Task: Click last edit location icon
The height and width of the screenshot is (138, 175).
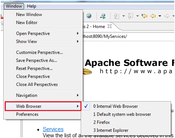Action: [x=144, y=16]
